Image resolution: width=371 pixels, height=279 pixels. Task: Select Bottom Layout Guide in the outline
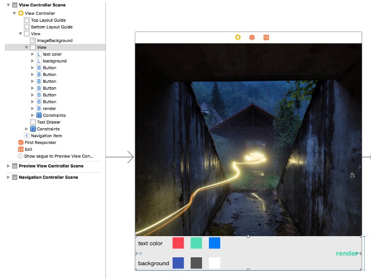[51, 27]
